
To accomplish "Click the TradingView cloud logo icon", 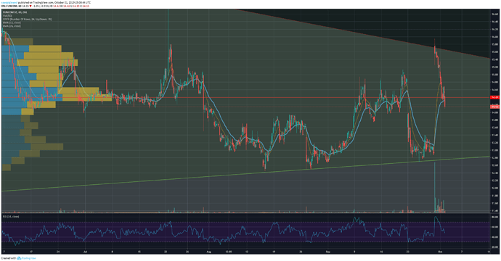I will [x=19, y=258].
